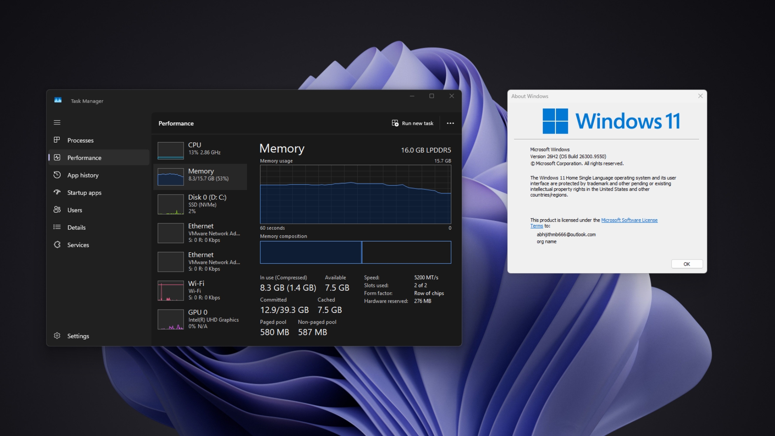Close the About Windows dialog
This screenshot has width=775, height=436.
tap(700, 96)
